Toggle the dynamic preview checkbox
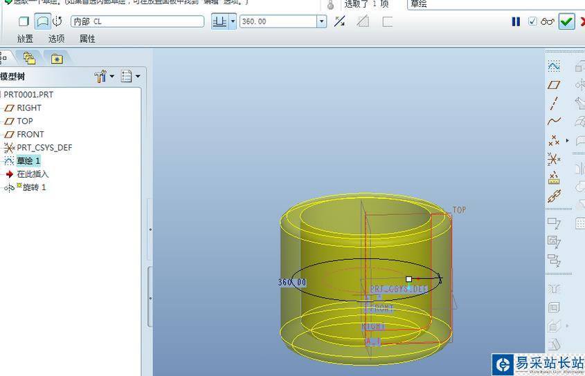The height and width of the screenshot is (376, 585). click(x=533, y=21)
